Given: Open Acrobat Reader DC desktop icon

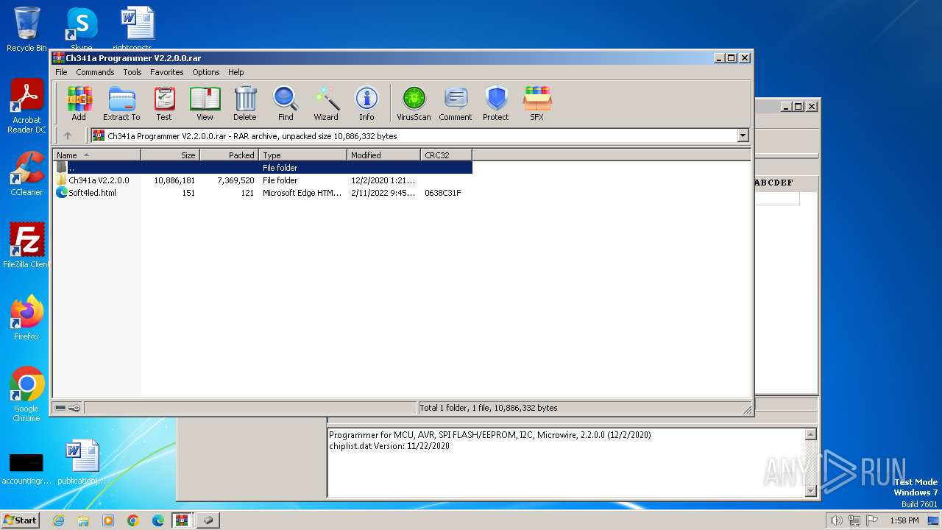Looking at the screenshot, I should pos(26,107).
